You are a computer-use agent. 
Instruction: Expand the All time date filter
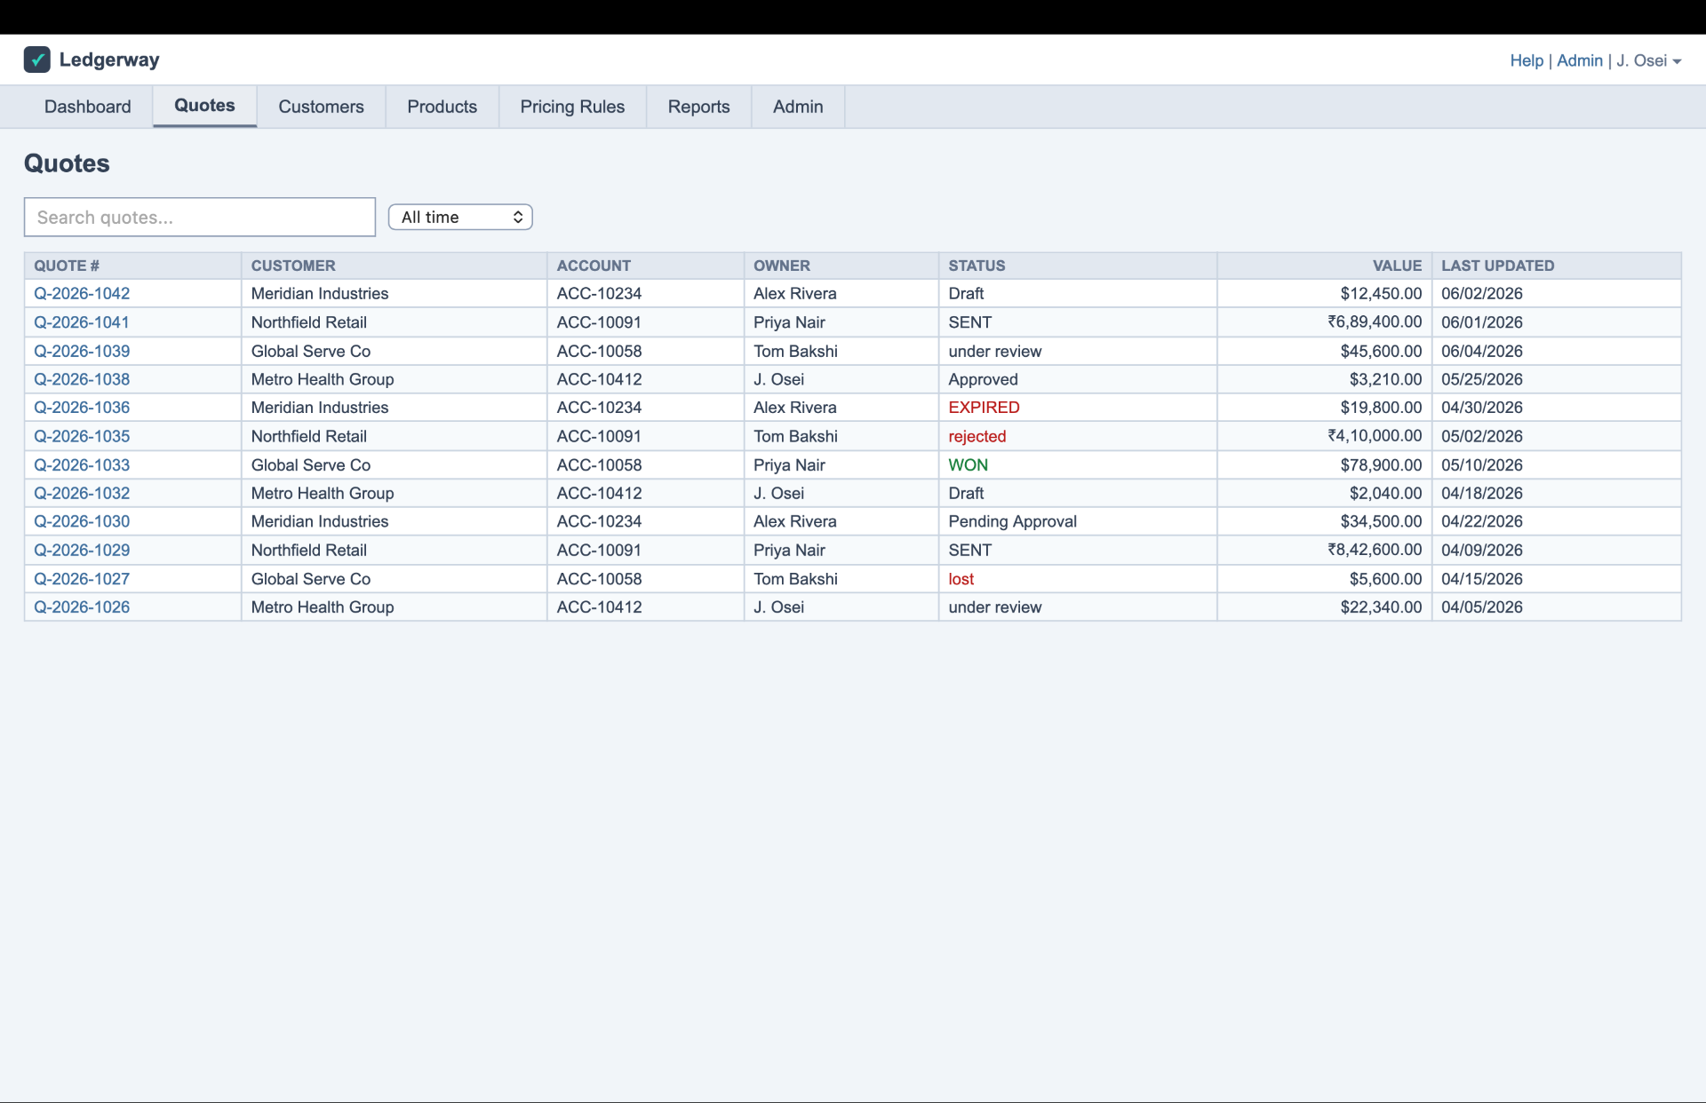click(x=460, y=218)
